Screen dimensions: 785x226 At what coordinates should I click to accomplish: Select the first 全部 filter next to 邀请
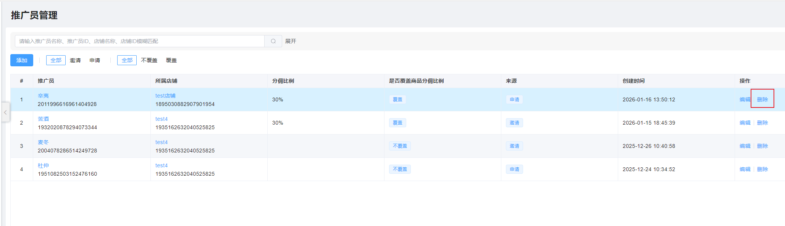tap(56, 60)
